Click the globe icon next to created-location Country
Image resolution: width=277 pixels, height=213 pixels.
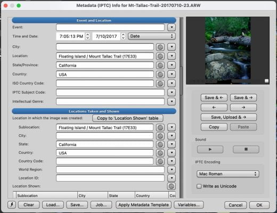click(160, 153)
